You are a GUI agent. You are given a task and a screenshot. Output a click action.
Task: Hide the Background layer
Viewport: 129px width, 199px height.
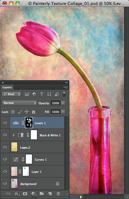pyautogui.click(x=5, y=183)
